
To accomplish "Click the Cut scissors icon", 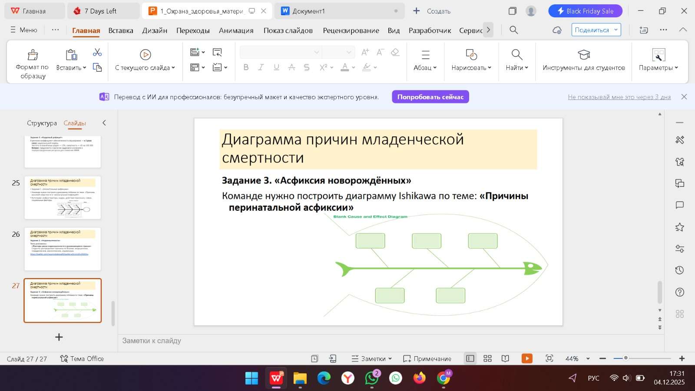I will [x=97, y=53].
